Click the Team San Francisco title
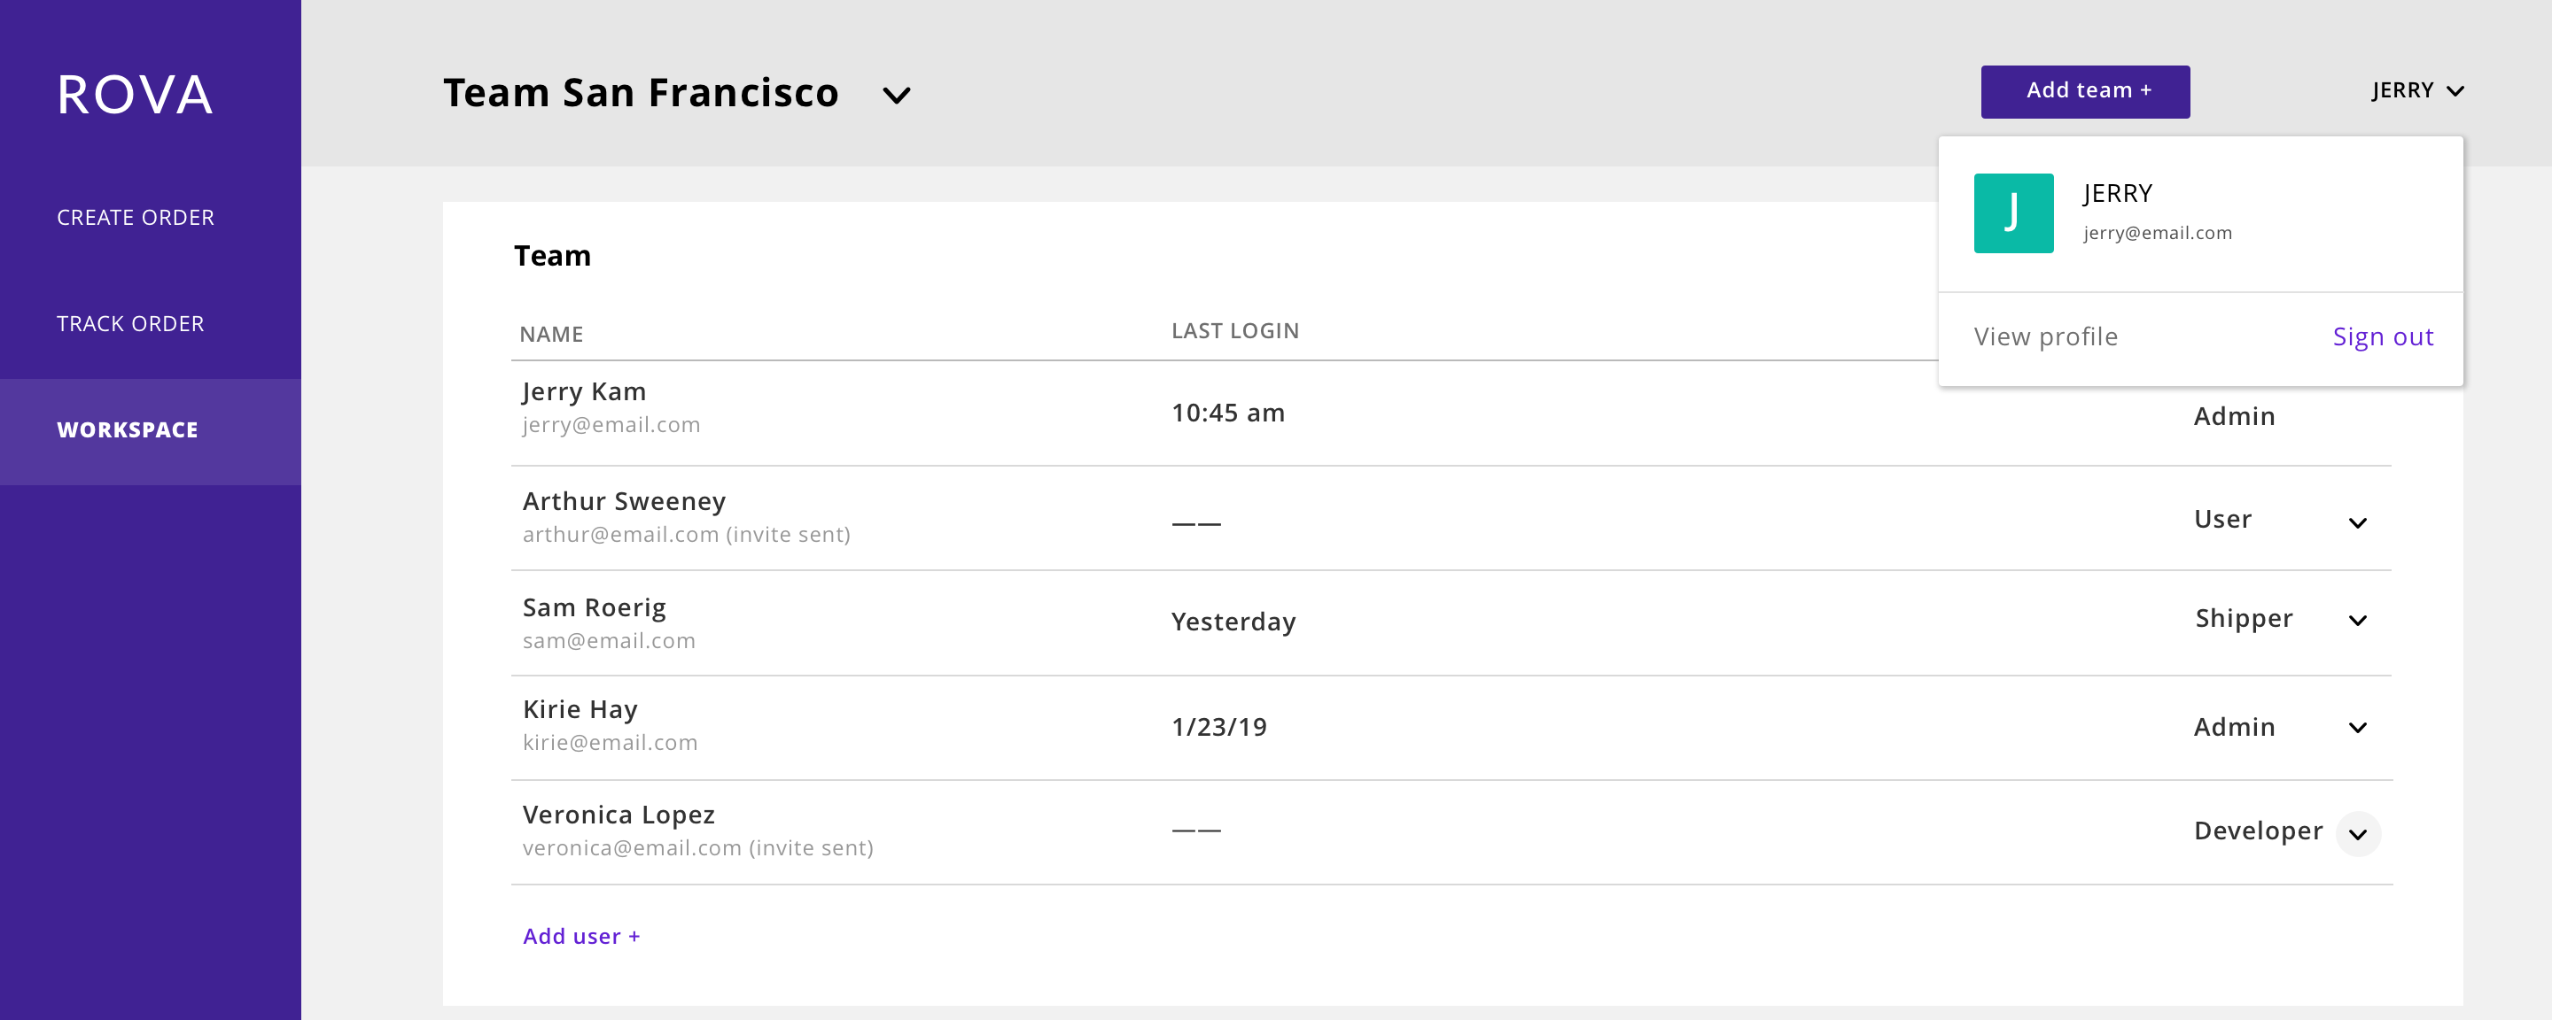 point(640,93)
